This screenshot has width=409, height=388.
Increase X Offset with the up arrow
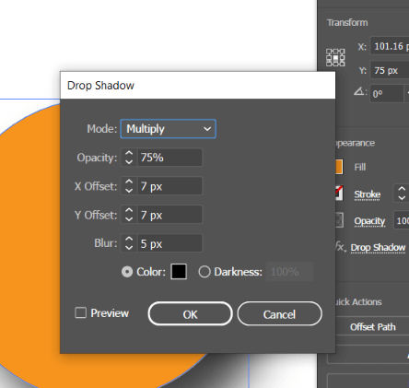click(129, 182)
